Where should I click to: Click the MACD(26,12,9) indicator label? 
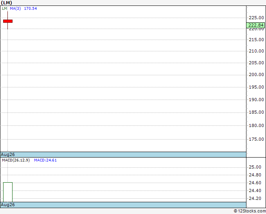point(16,160)
